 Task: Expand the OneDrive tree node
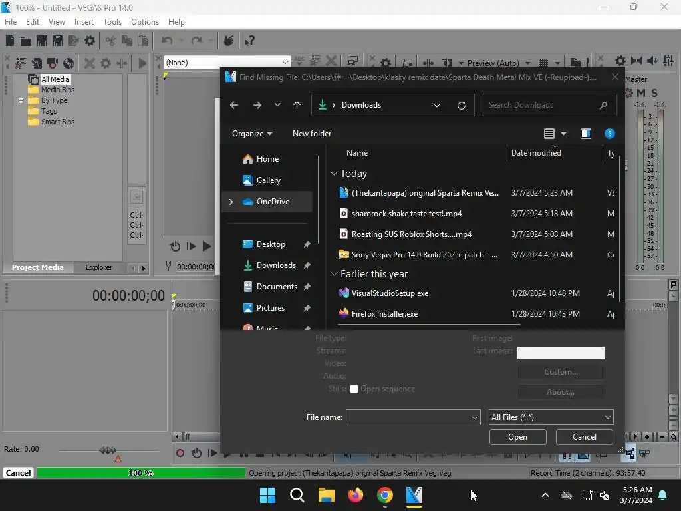click(231, 202)
